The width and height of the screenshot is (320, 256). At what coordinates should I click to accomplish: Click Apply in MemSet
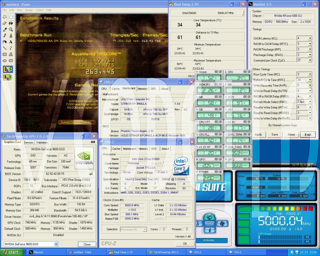click(x=258, y=135)
